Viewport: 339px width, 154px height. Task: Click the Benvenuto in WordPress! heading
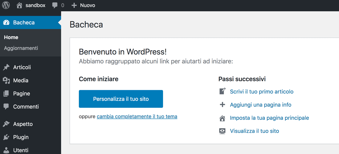pyautogui.click(x=123, y=52)
